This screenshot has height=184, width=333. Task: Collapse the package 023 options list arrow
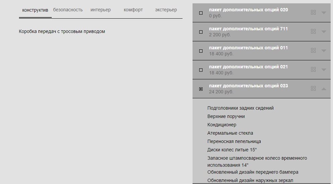(324, 89)
